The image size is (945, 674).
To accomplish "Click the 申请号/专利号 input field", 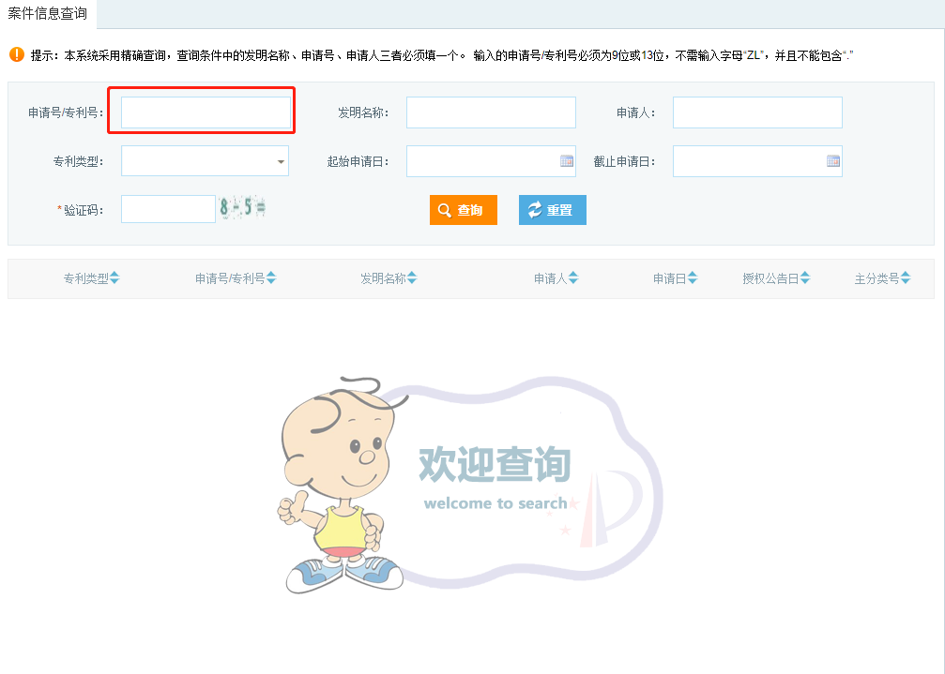I will point(206,112).
